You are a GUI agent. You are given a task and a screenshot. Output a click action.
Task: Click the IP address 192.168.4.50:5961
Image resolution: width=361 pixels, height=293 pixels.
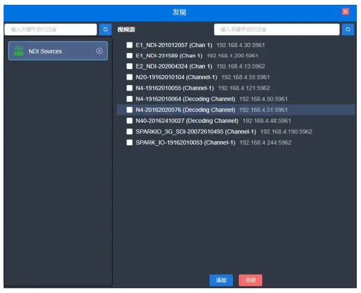coord(263,99)
